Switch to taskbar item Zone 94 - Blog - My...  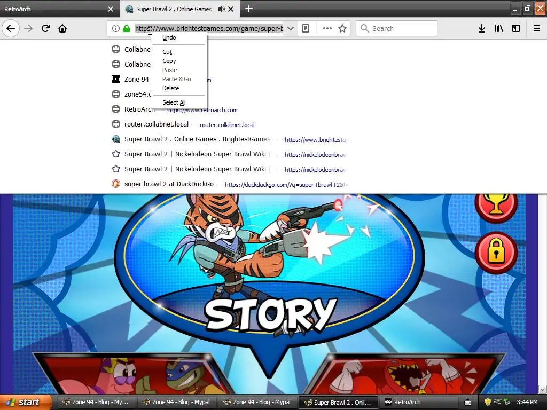(x=95, y=403)
